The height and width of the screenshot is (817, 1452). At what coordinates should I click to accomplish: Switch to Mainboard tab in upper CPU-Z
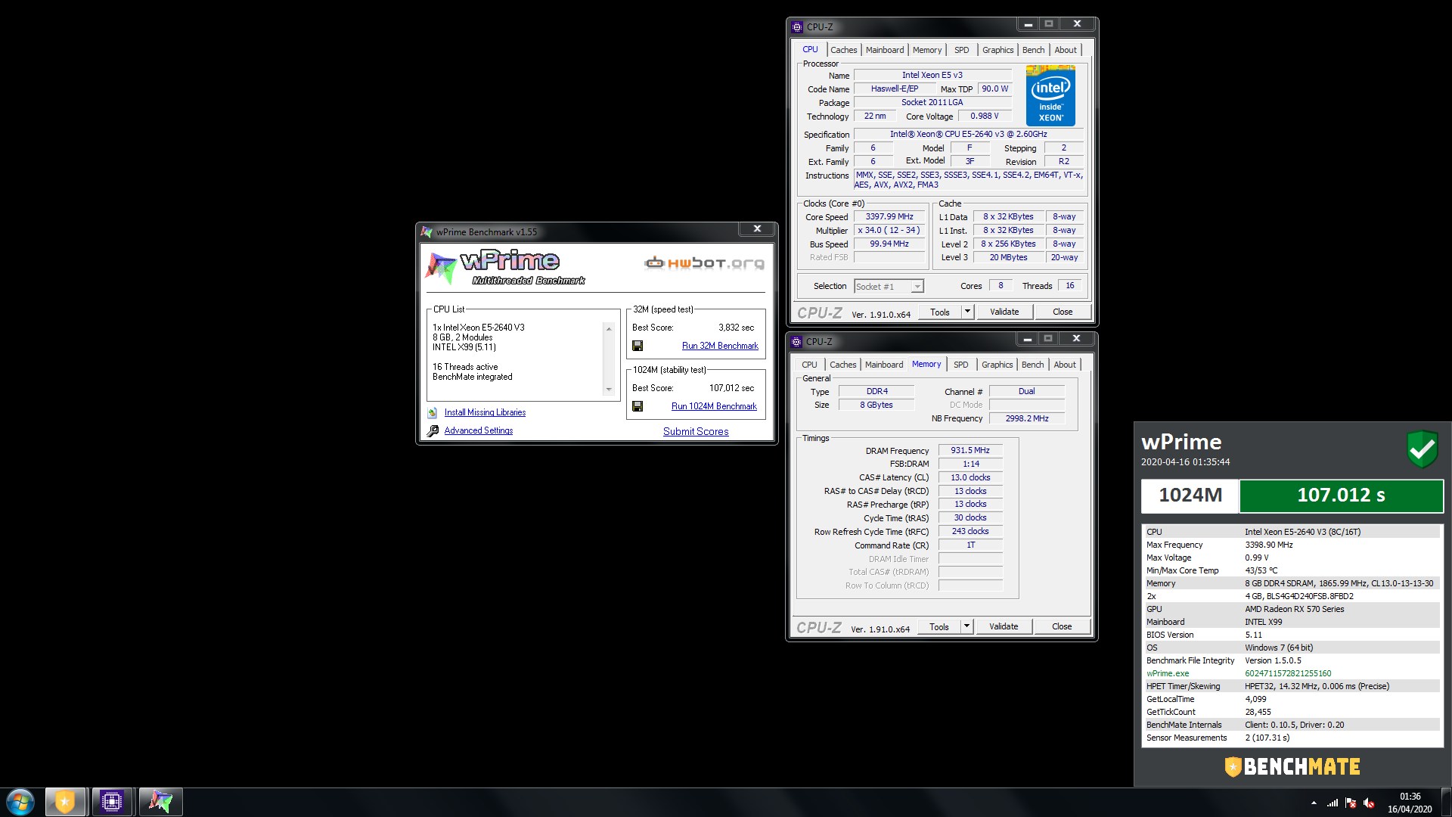(x=885, y=50)
